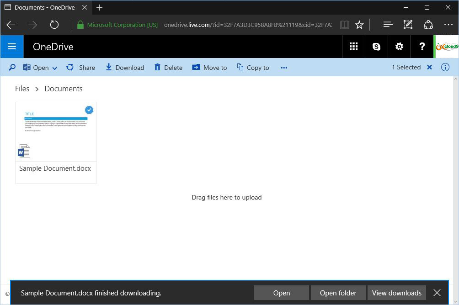Image resolution: width=459 pixels, height=305 pixels.
Task: Open a new browser tab
Action: [100, 8]
